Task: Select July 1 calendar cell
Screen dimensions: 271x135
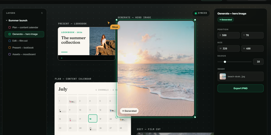Action: [62, 100]
